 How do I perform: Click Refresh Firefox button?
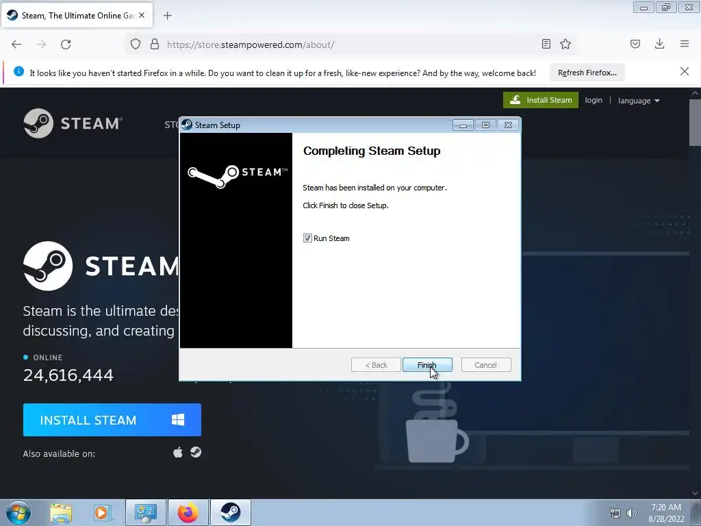(x=587, y=73)
